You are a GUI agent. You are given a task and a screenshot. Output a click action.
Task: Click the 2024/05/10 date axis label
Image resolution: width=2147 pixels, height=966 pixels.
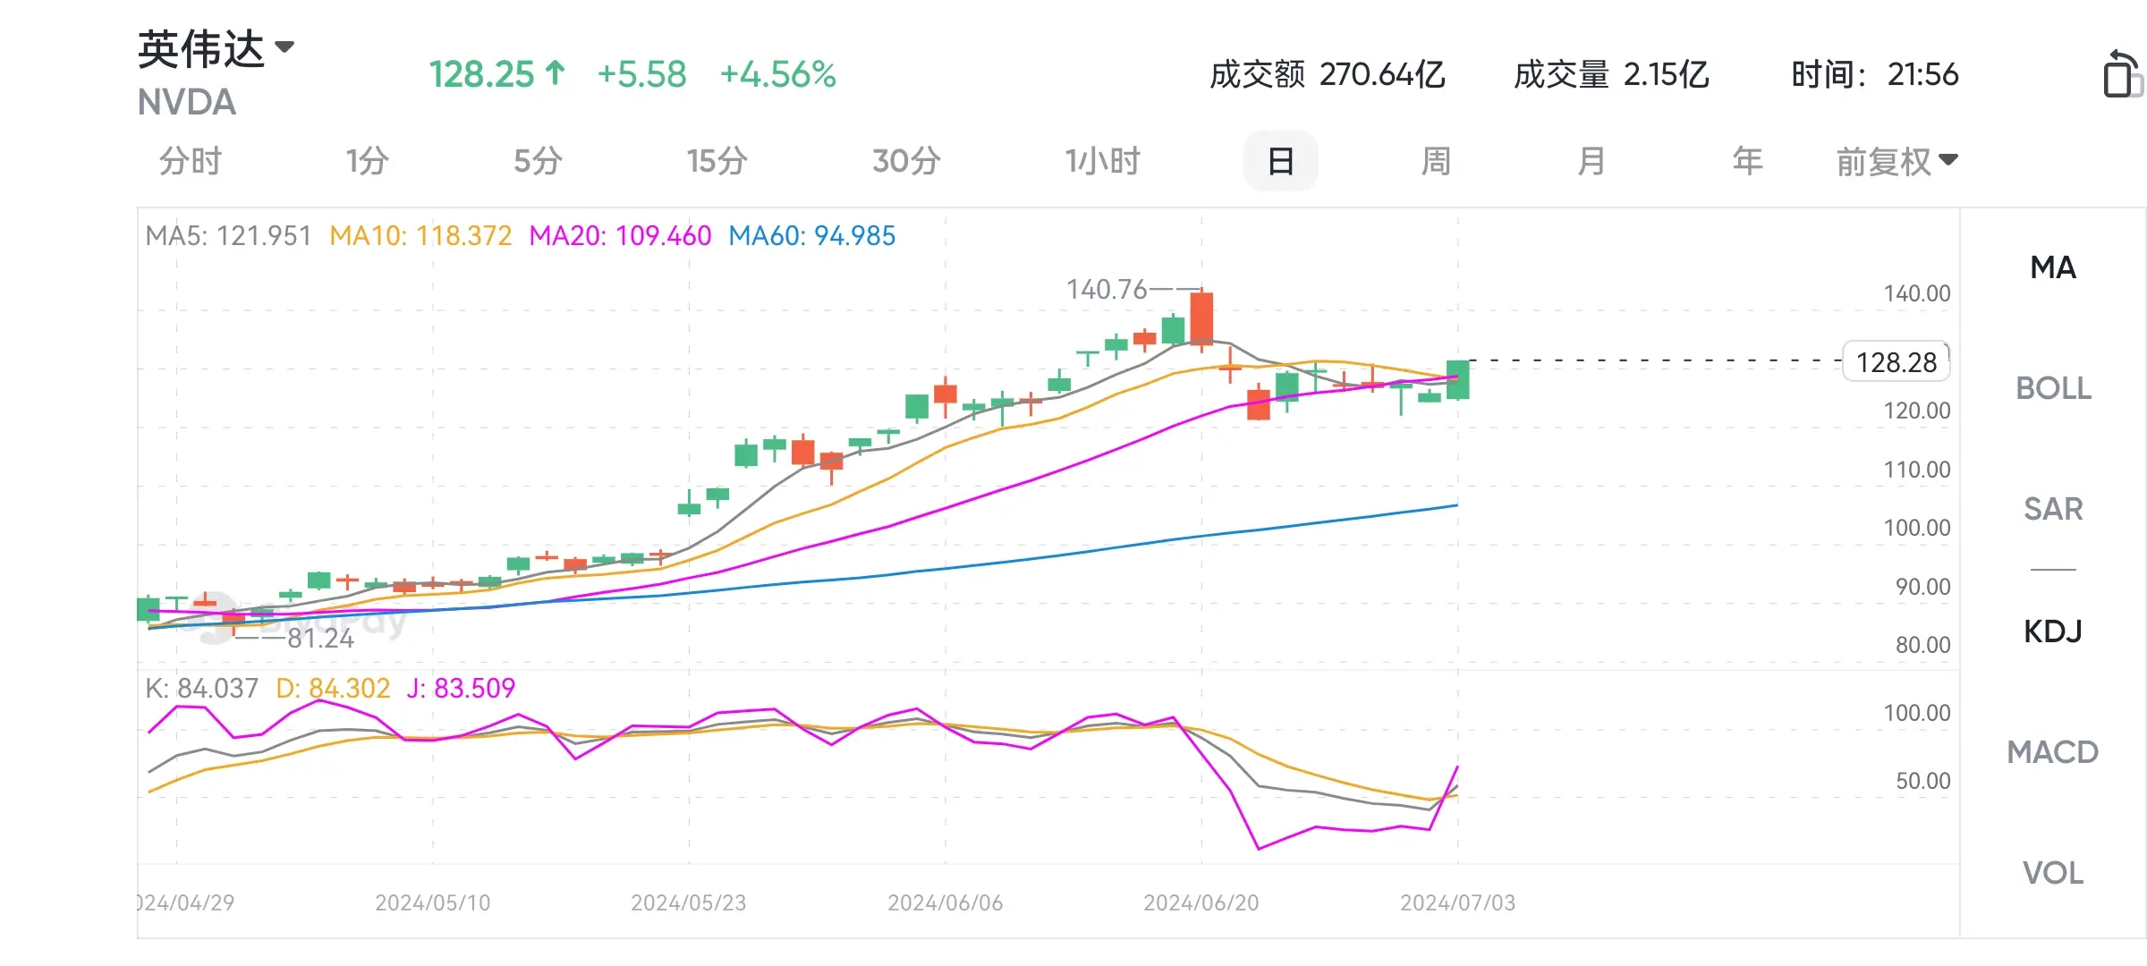click(433, 903)
